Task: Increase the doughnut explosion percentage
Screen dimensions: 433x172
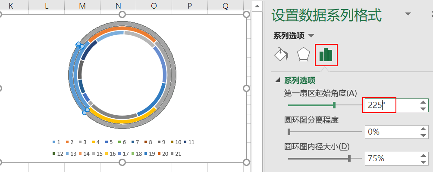Action: pyautogui.click(x=423, y=129)
